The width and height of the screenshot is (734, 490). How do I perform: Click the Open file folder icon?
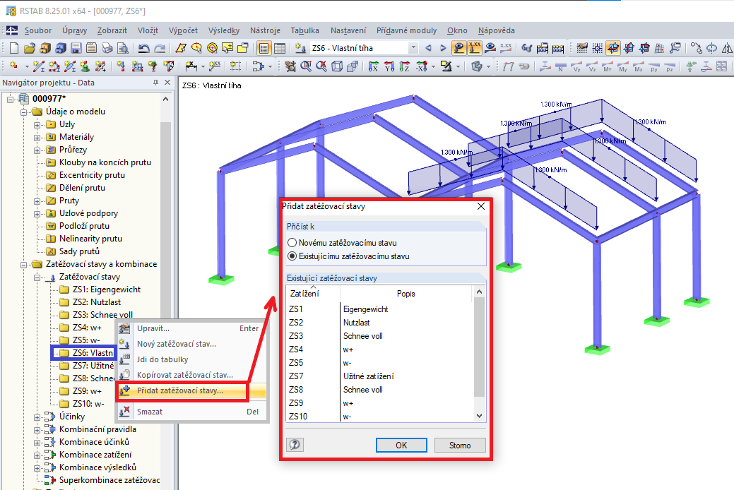[30, 48]
